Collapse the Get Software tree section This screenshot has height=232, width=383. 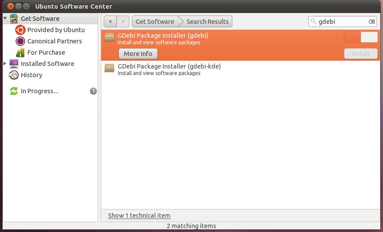tap(5, 18)
